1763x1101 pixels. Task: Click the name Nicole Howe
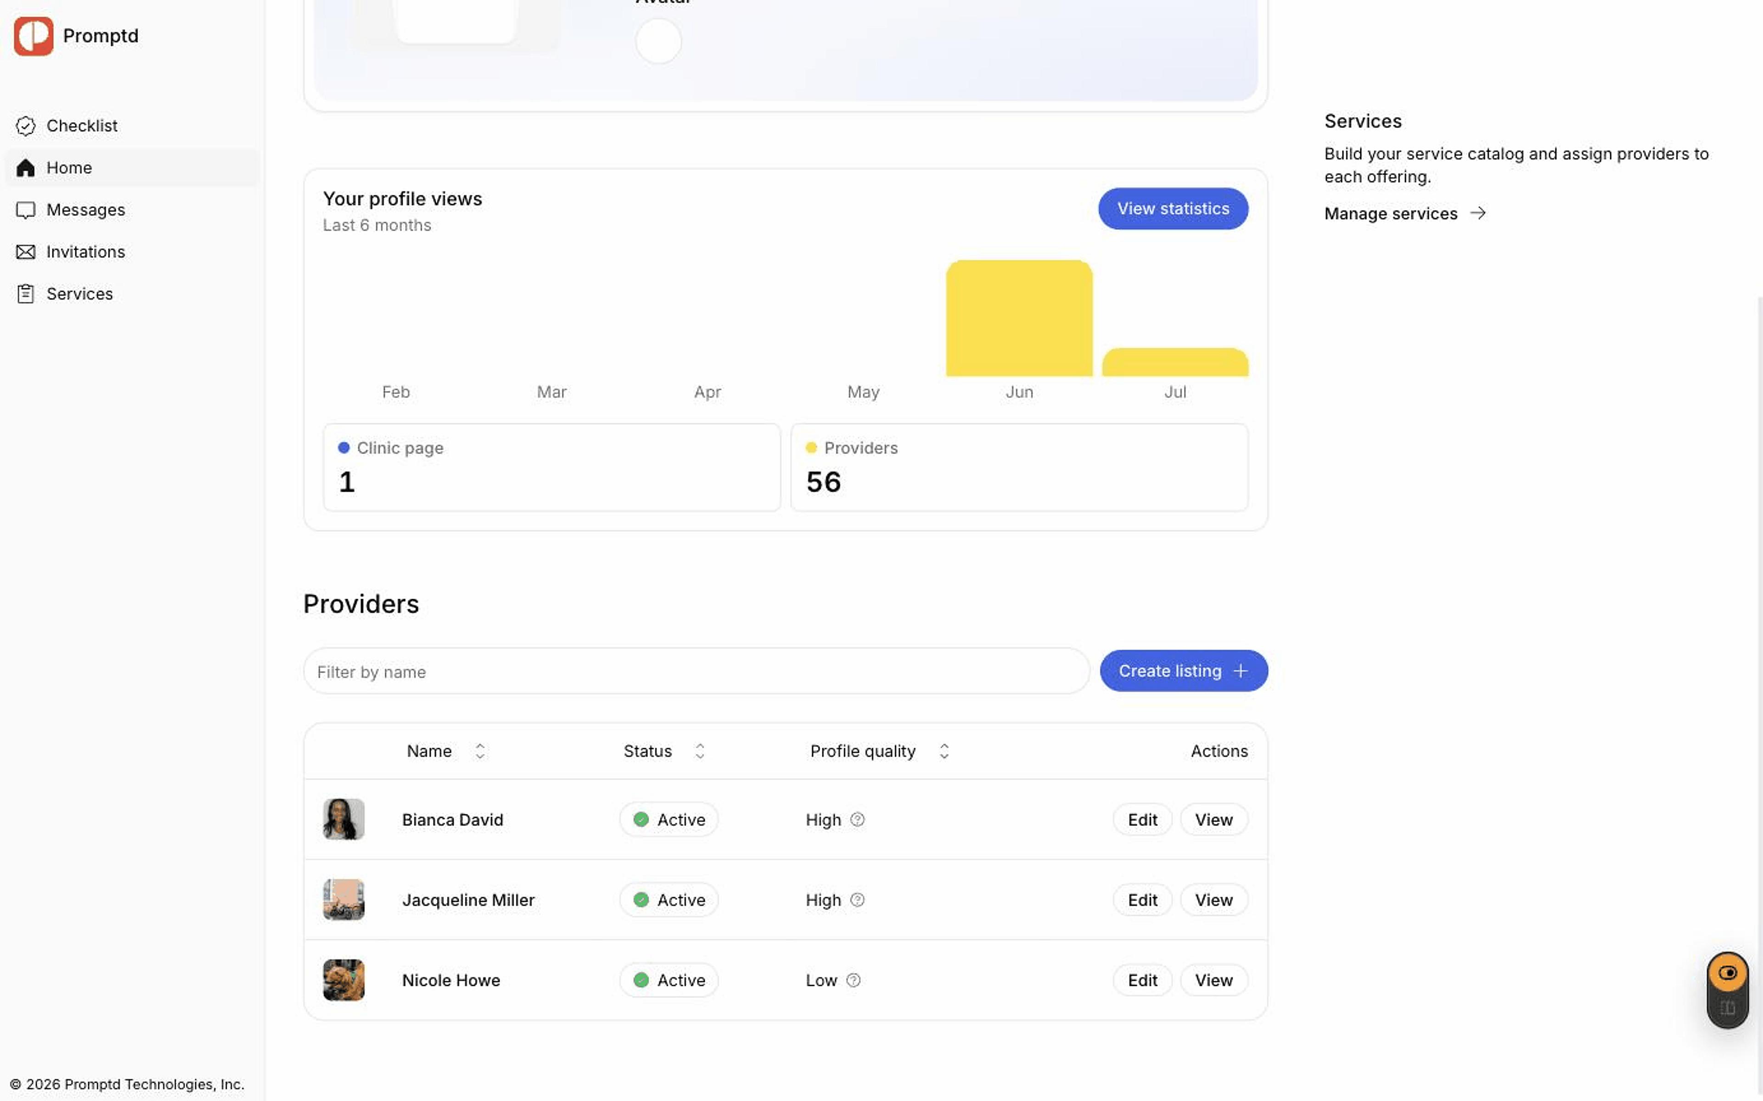[x=451, y=980]
